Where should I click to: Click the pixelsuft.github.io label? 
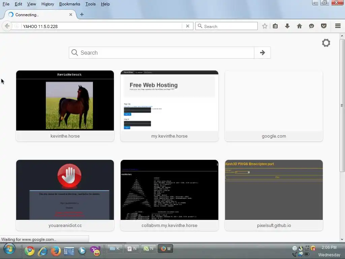point(274,226)
